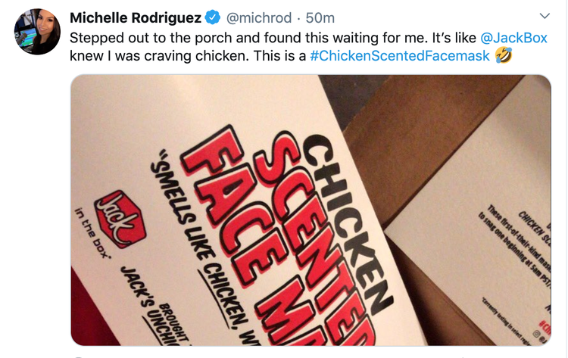Click the laughing emoji in the tweet
Image resolution: width=568 pixels, height=358 pixels.
click(504, 55)
